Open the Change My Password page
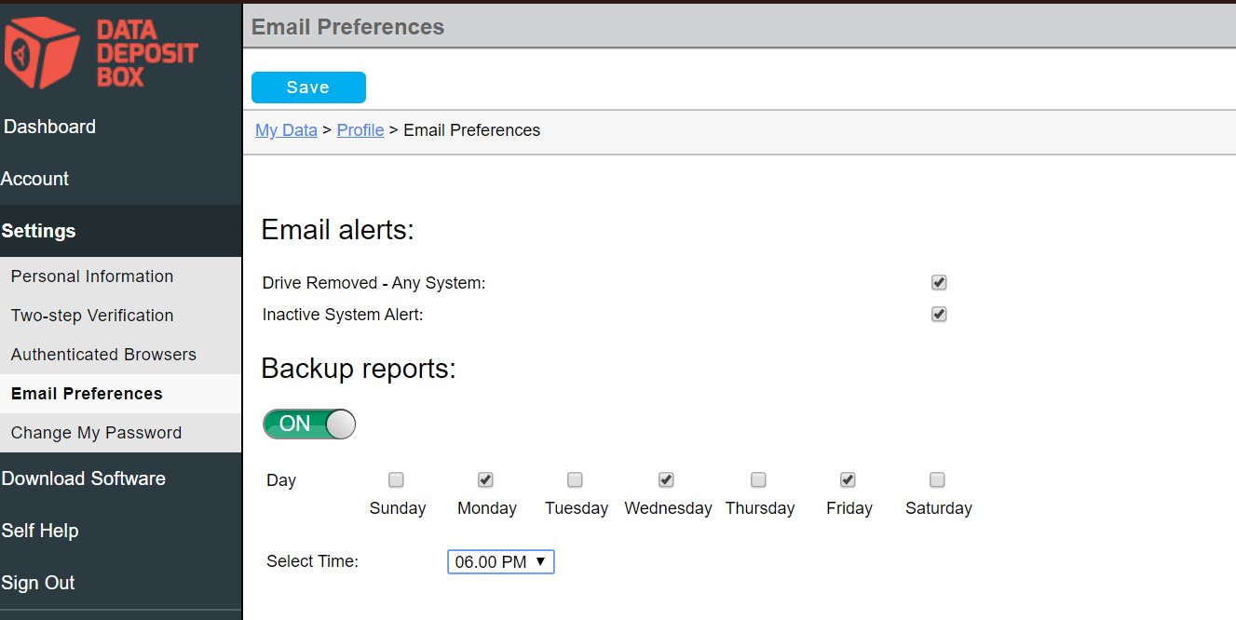The height and width of the screenshot is (620, 1236). pyautogui.click(x=95, y=432)
